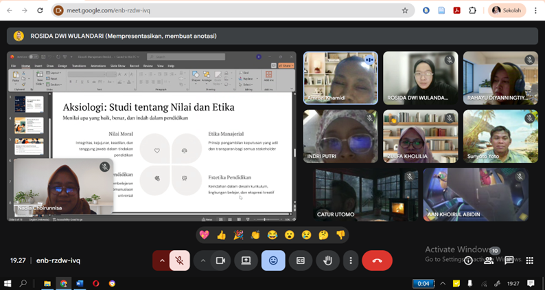Expand audio settings arrow beside microphone
The image size is (545, 290).
click(162, 260)
